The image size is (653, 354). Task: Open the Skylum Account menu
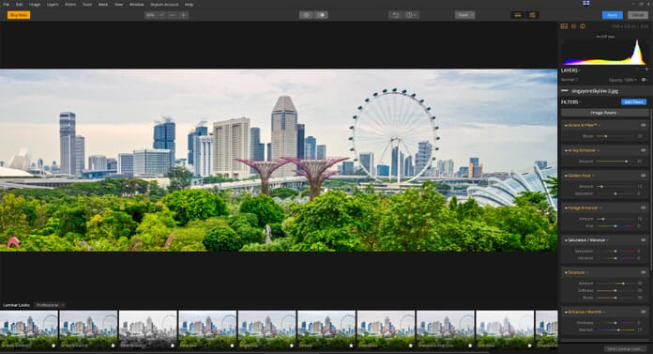point(164,4)
